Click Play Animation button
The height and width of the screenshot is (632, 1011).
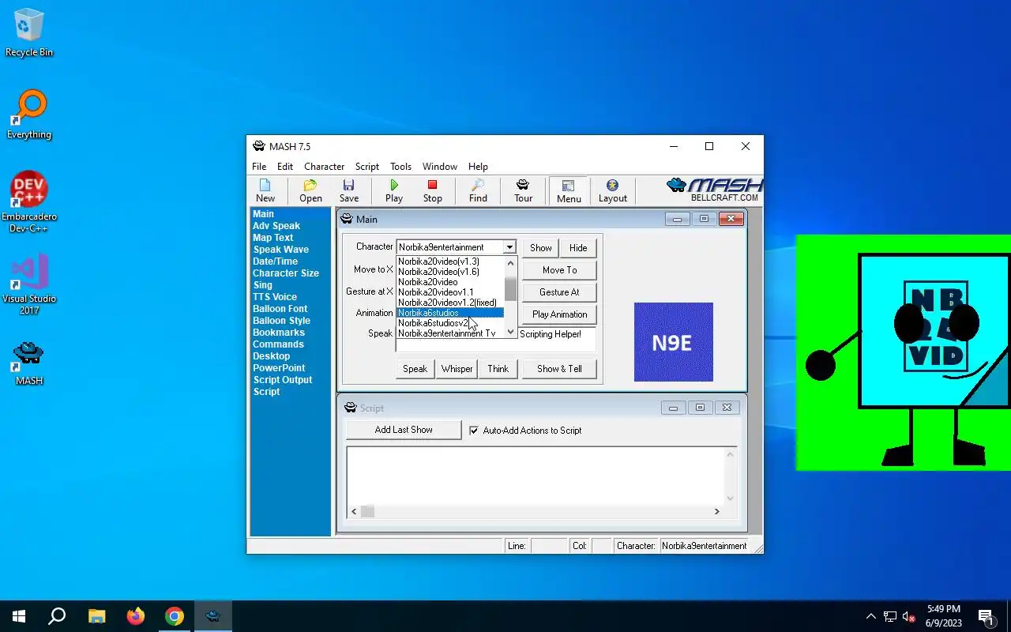click(559, 314)
